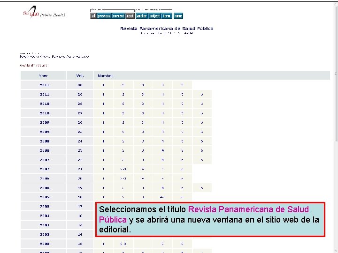This screenshot has height=253, width=338.
Task: Open the SciELO Public Health logo
Action: click(x=44, y=13)
